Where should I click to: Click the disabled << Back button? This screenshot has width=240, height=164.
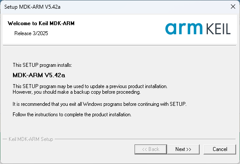[x=151, y=149]
